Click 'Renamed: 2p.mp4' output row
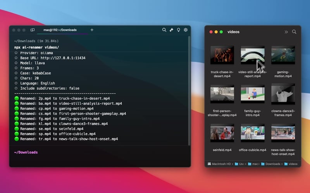Image resolution: width=310 pixels, height=193 pixels. point(62,98)
